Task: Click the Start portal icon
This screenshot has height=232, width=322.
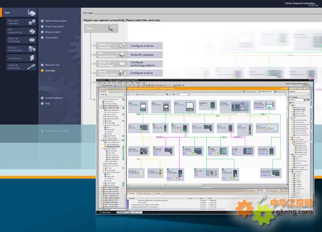Action: coord(32,13)
